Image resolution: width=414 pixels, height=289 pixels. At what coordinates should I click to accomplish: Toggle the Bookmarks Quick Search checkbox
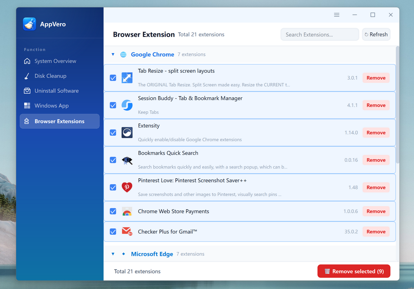pos(113,160)
